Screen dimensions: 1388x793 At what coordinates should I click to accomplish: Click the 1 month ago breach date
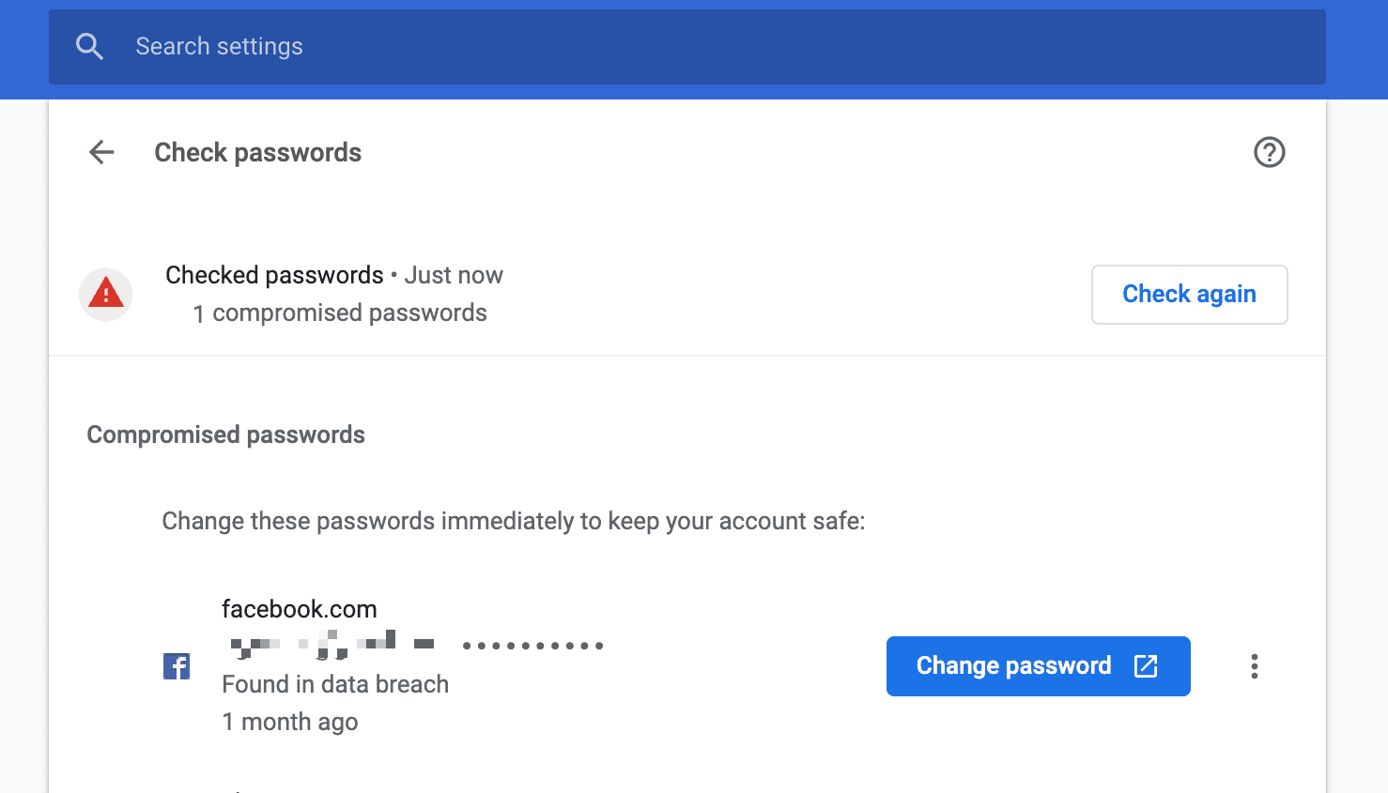[x=289, y=722]
